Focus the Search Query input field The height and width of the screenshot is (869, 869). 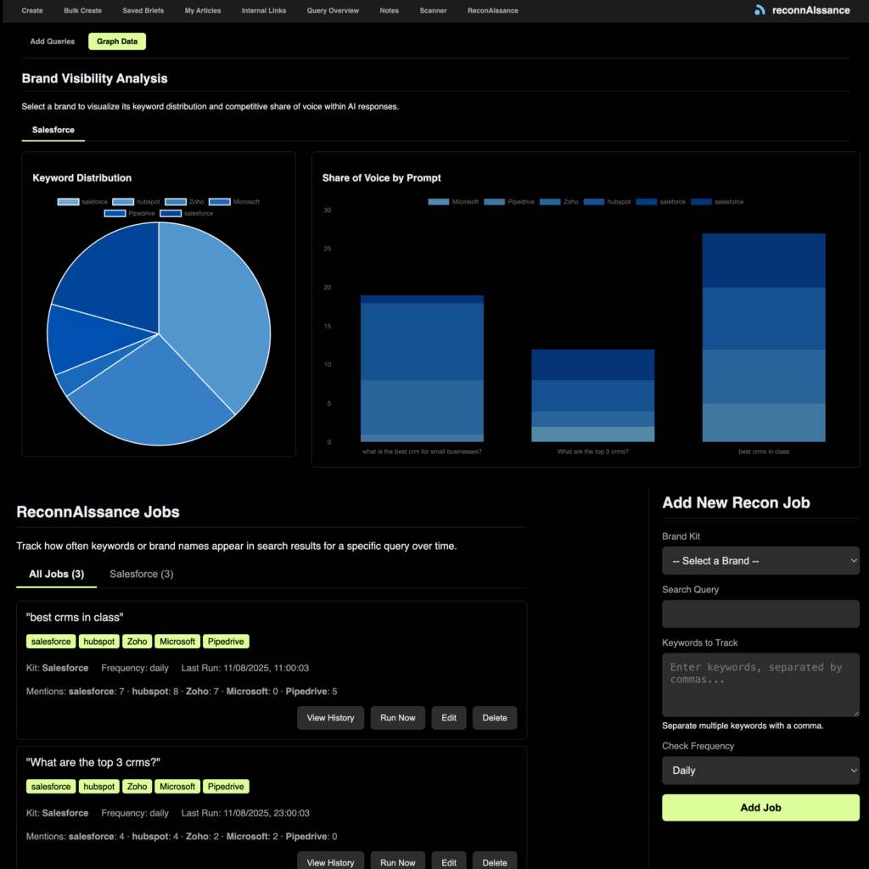point(760,614)
